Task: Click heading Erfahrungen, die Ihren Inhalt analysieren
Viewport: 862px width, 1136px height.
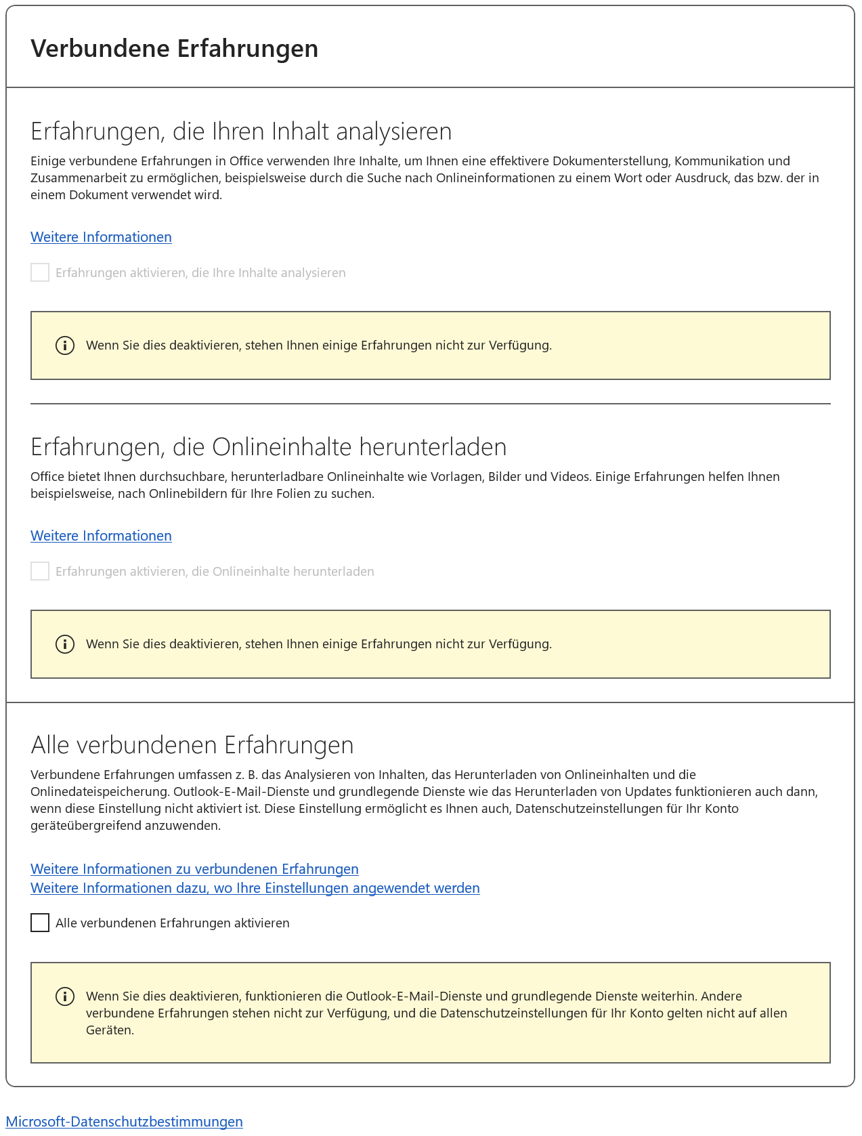Action: (241, 131)
